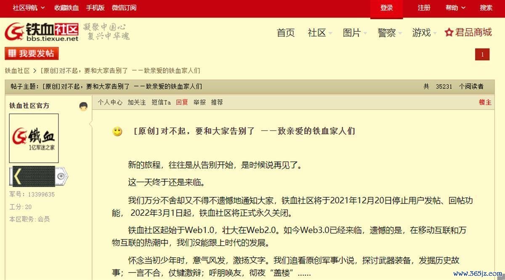
Task: Open breadcrumb post title link
Action: tap(120, 71)
